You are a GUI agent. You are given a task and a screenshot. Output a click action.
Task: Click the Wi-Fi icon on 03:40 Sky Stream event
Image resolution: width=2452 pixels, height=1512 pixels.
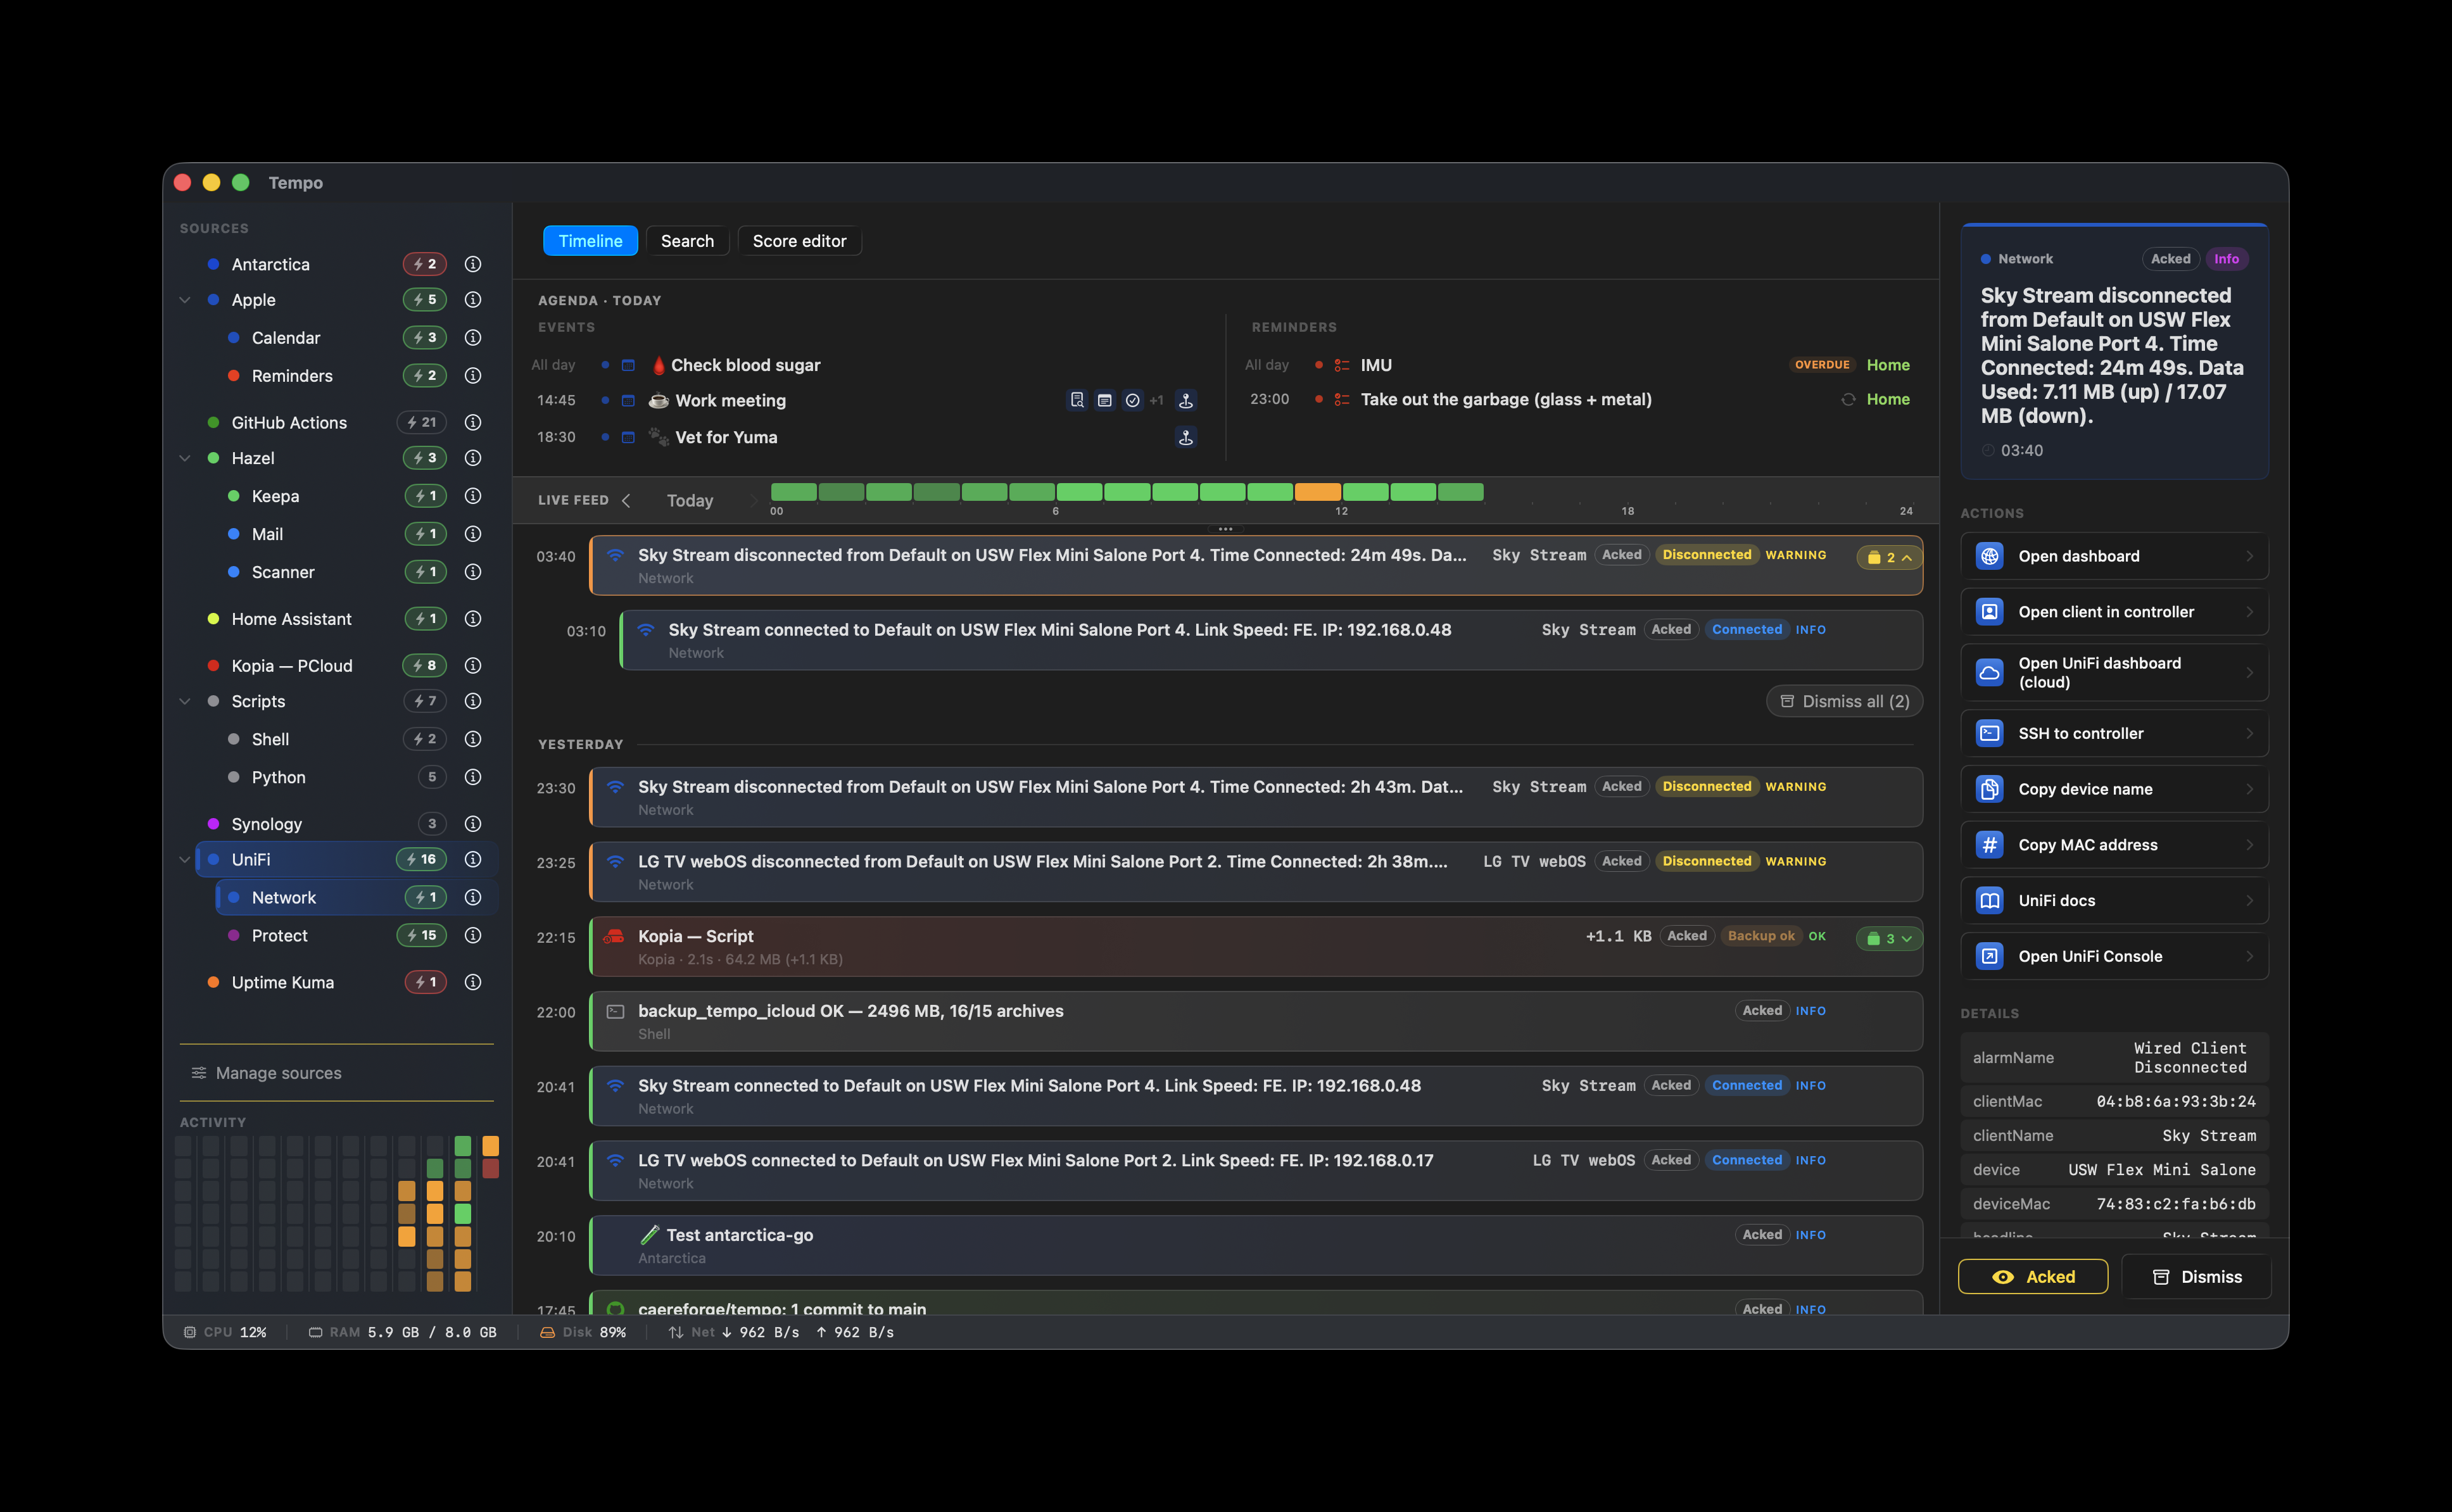click(616, 555)
